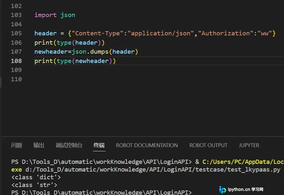
Task: Switch to the JUPYTER tab
Action: point(249,145)
